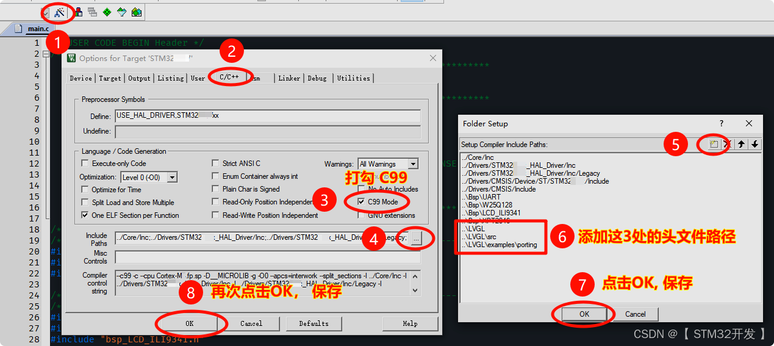
Task: Click compiler control string scrollbar down arrow
Action: [x=416, y=291]
